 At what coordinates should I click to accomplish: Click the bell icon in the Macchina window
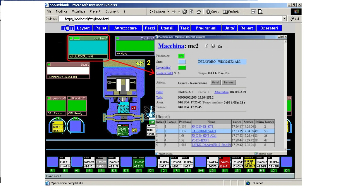[213, 46]
